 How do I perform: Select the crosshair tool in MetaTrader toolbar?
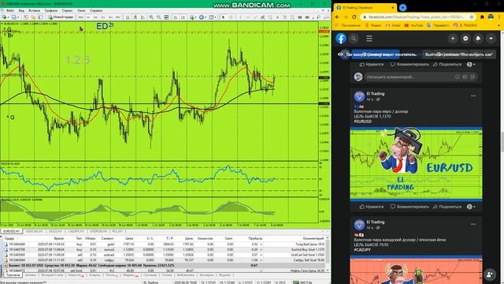[231, 17]
